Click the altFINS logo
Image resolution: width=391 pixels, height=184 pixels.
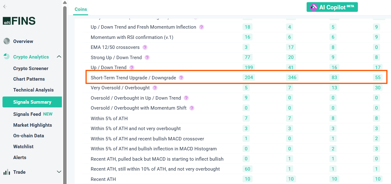(x=19, y=21)
